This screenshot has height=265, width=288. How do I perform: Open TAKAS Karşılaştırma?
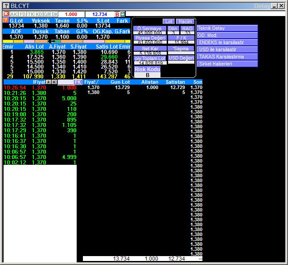(227, 57)
